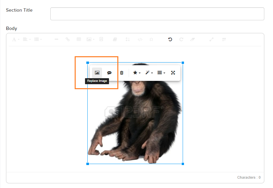Open the paragraph align dropdown
This screenshot has height=188, width=273.
[x=27, y=40]
